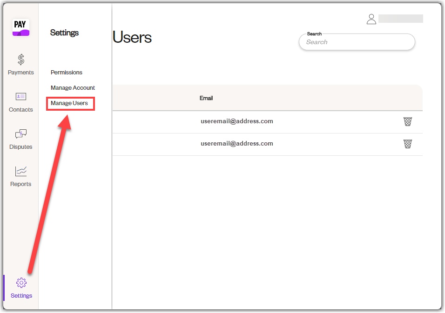445x313 pixels.
Task: Click the Users page heading
Action: [132, 37]
